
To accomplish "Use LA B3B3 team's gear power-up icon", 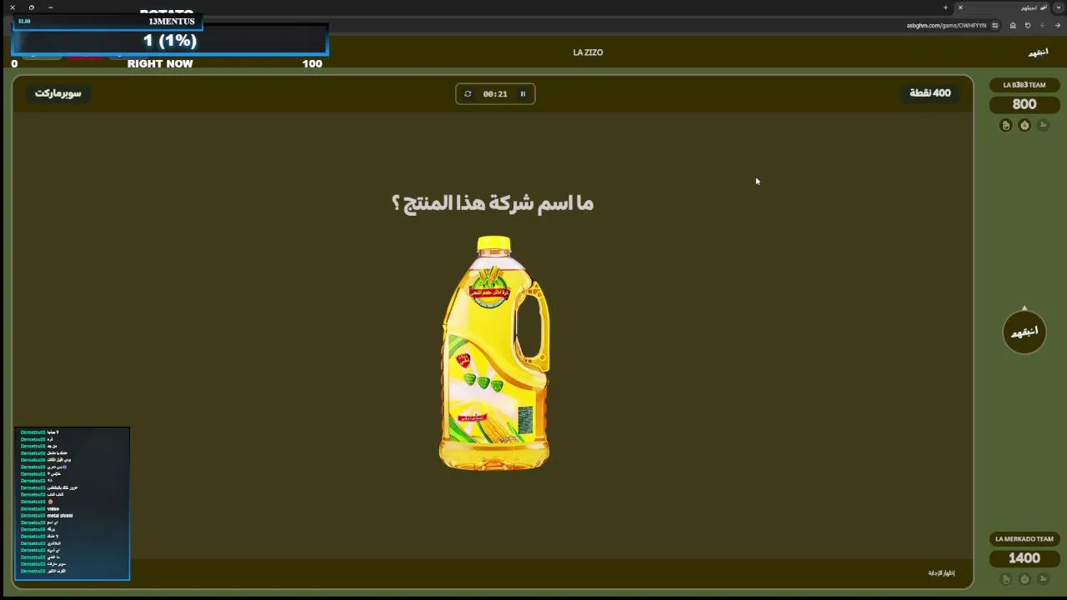I will tap(1024, 125).
